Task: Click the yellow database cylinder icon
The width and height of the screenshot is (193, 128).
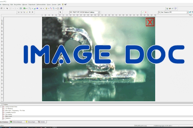Action: 46,8
